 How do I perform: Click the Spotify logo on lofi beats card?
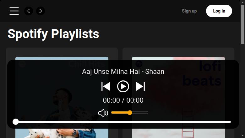pyautogui.click(x=139, y=64)
